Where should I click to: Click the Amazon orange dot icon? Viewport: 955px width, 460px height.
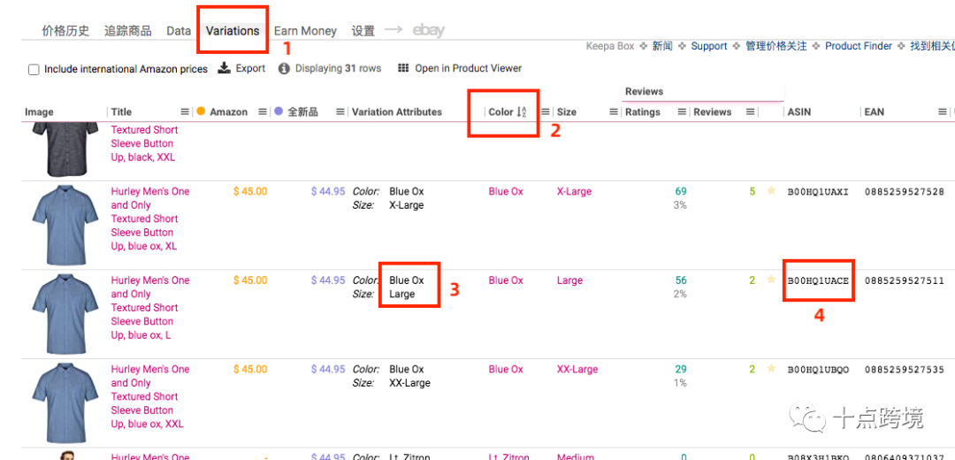point(201,111)
